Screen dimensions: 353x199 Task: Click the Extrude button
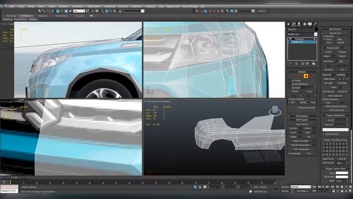[293, 128]
